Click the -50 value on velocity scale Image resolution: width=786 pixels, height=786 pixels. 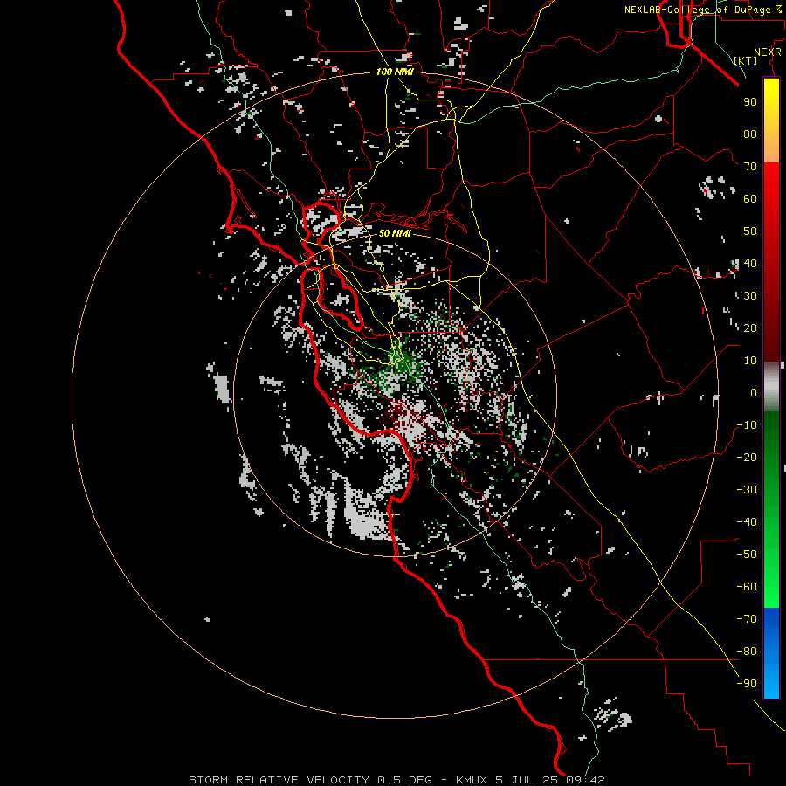pos(747,555)
